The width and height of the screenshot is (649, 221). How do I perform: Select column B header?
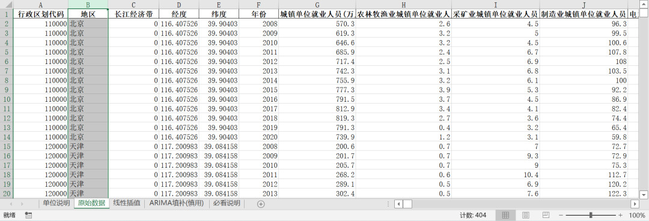[x=88, y=5]
